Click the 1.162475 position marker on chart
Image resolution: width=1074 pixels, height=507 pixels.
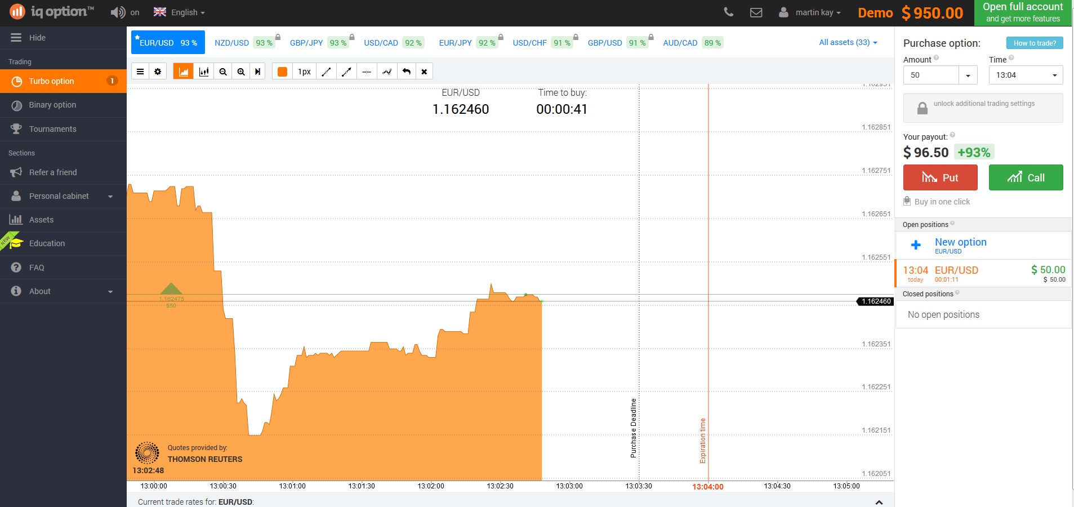tap(171, 295)
